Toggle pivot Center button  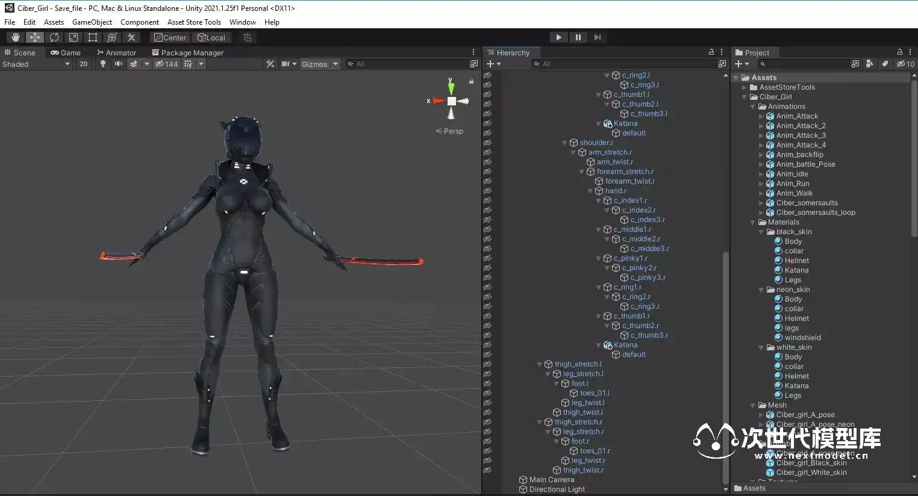170,37
